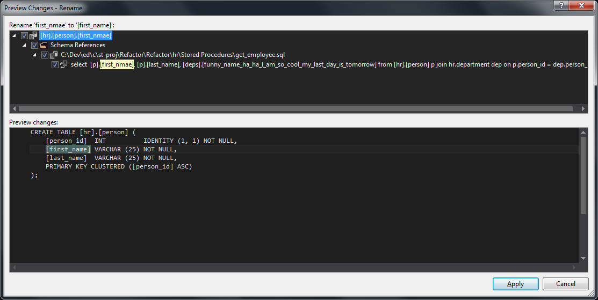The width and height of the screenshot is (598, 300).
Task: Toggle the Schema References checkbox
Action: [34, 46]
